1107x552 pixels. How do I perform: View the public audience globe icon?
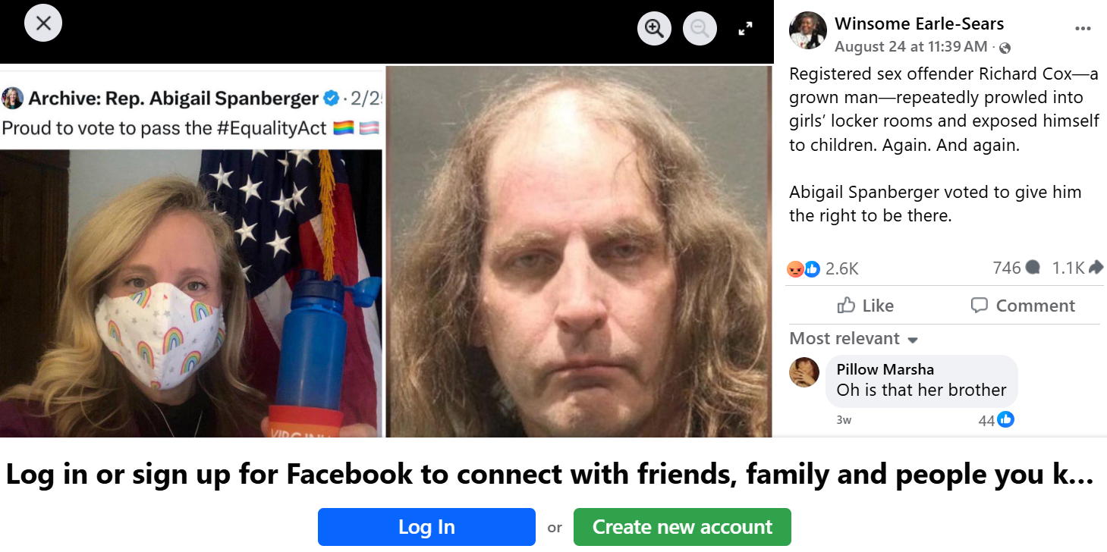[1005, 48]
